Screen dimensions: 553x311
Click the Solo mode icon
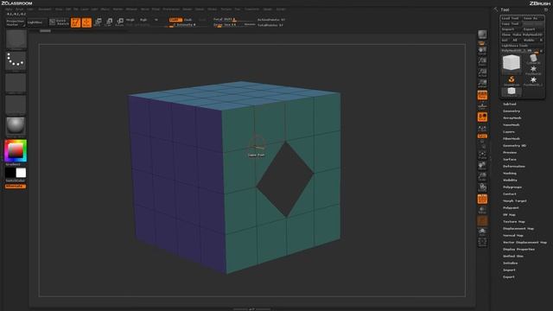[482, 232]
